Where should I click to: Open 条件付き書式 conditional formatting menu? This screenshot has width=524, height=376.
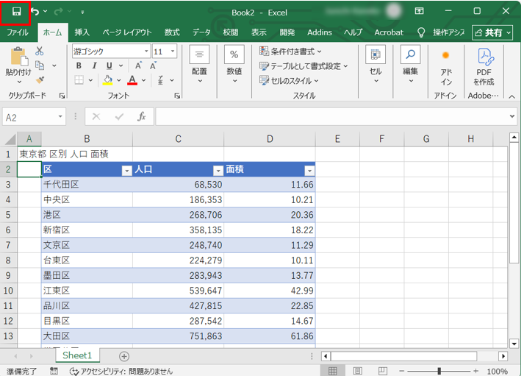click(x=290, y=52)
